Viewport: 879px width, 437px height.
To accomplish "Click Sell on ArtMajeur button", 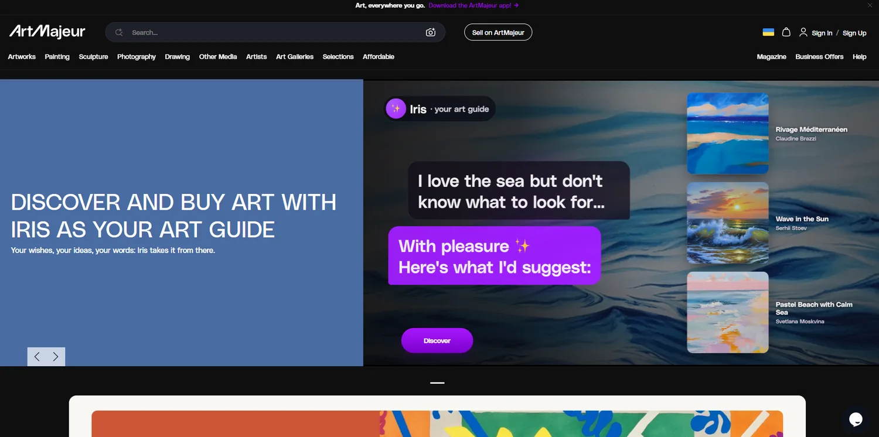I will coord(498,32).
